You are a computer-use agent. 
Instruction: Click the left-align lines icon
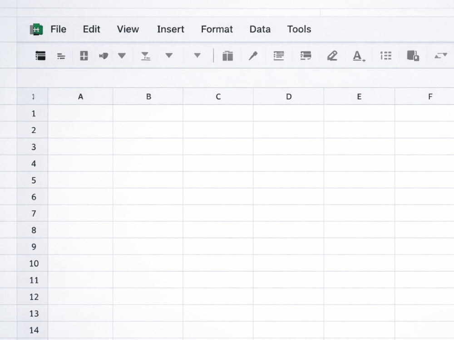(x=61, y=56)
